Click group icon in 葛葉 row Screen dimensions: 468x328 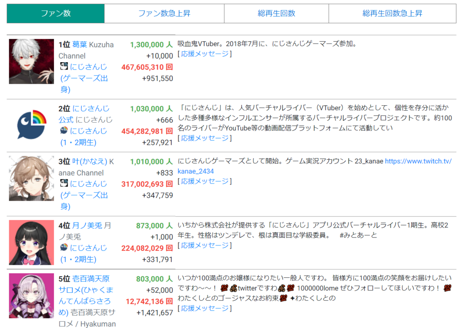pyautogui.click(x=64, y=66)
